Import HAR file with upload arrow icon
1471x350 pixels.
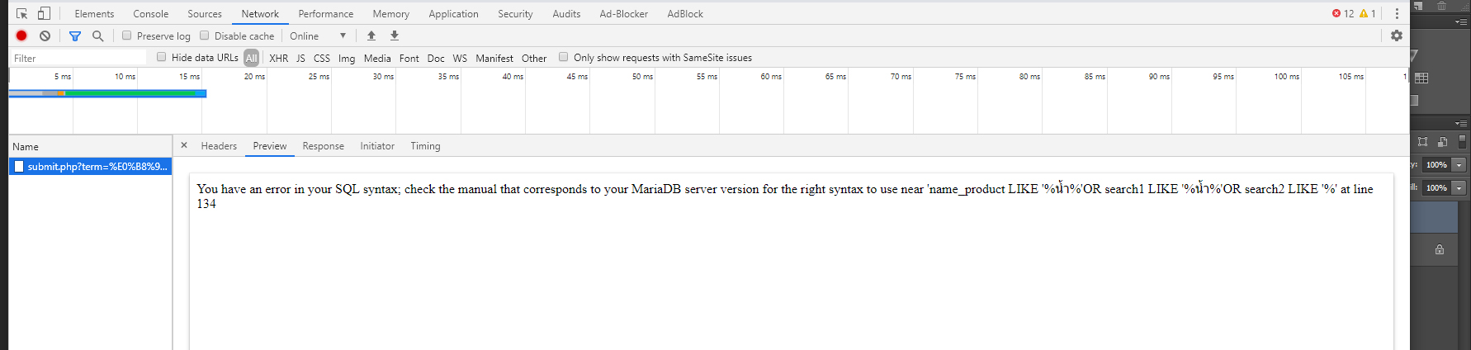371,35
